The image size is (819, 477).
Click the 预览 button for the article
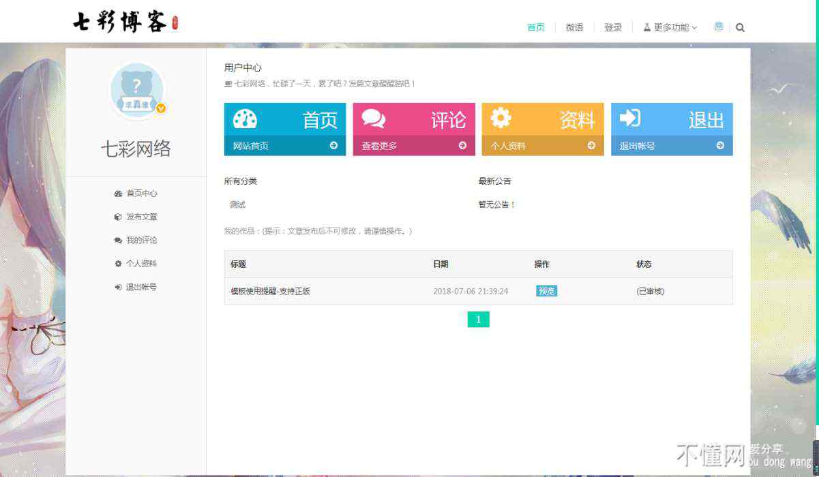(x=546, y=291)
